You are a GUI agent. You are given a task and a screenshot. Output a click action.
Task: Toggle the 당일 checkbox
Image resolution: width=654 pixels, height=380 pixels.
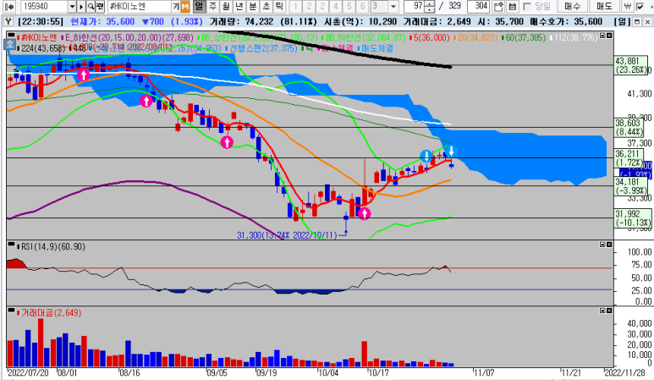pyautogui.click(x=527, y=6)
